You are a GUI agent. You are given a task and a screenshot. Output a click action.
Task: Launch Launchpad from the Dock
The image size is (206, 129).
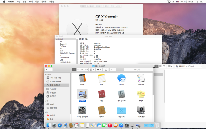[x=54, y=125]
